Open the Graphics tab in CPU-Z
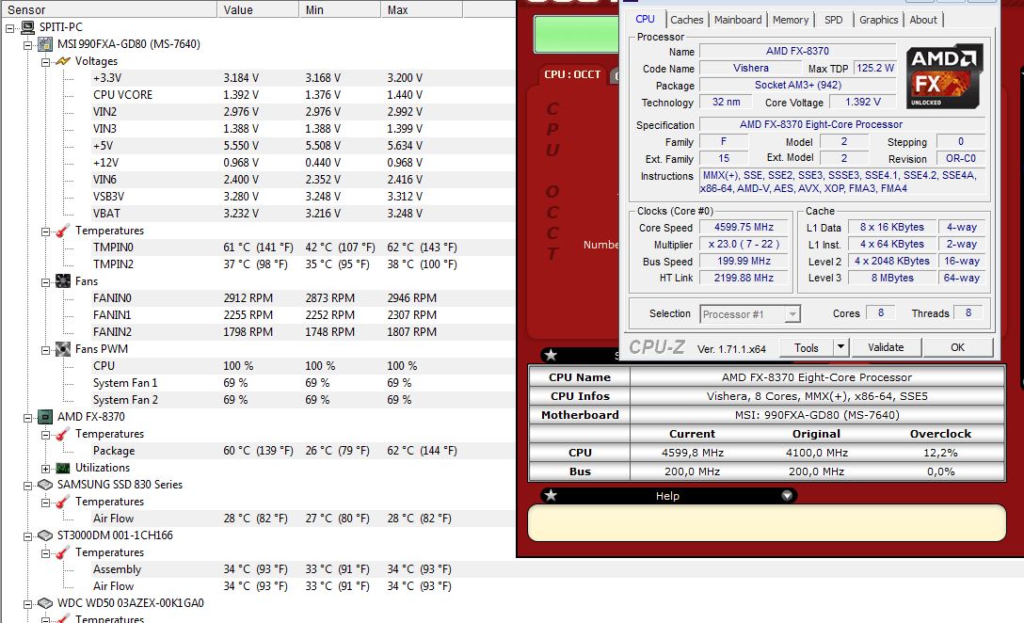1024x623 pixels. coord(878,20)
